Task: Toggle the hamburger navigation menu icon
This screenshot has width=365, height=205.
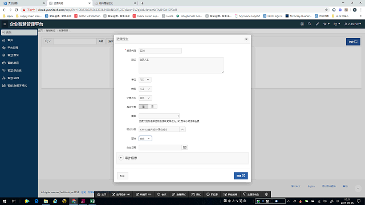Action: pos(5,24)
